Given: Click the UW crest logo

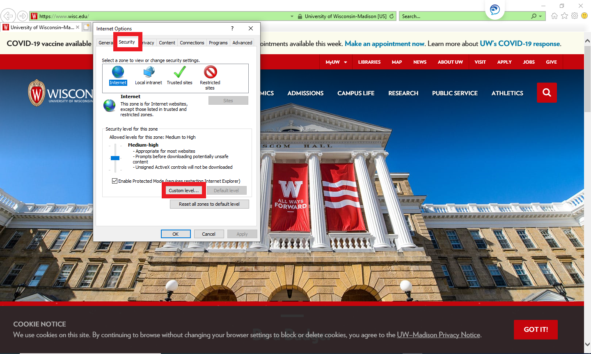Looking at the screenshot, I should pos(37,93).
